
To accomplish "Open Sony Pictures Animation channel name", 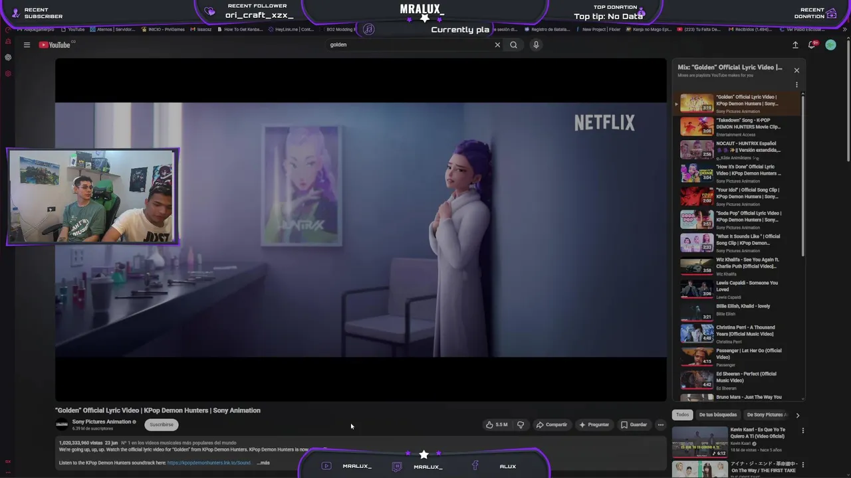I will (x=102, y=422).
